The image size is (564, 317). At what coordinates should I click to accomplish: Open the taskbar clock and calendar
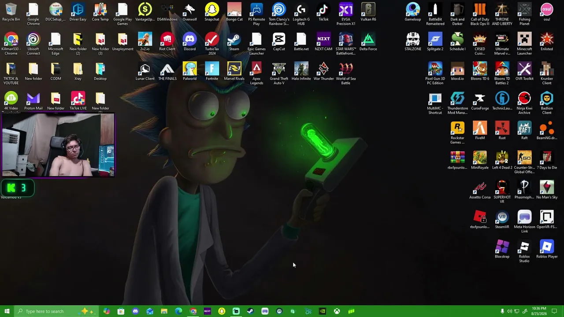click(539, 311)
